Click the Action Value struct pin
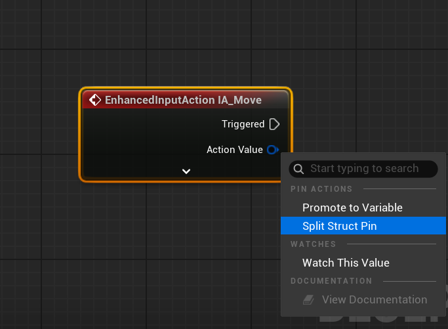Image resolution: width=448 pixels, height=329 pixels. [x=273, y=150]
